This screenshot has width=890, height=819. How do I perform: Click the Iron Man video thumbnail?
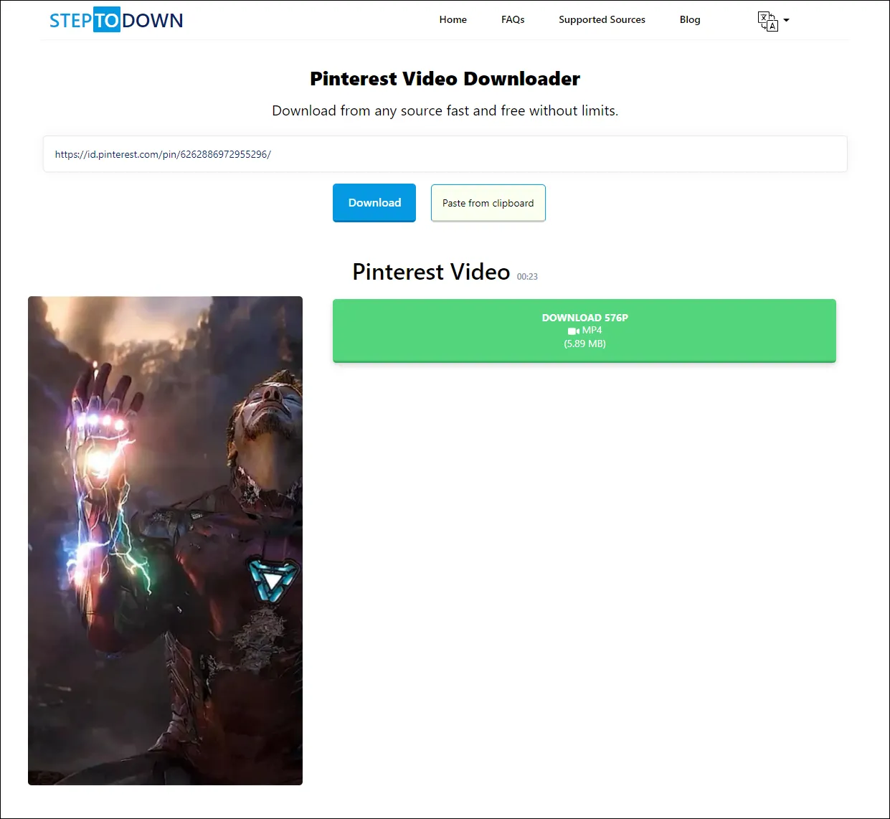tap(165, 540)
